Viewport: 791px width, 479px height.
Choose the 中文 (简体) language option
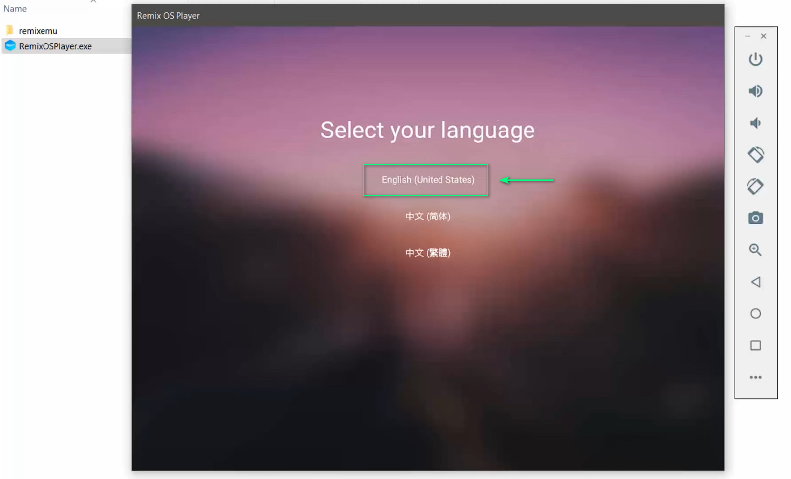(428, 216)
